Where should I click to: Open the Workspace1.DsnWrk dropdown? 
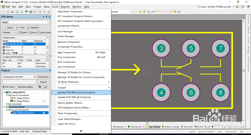pos(34,77)
